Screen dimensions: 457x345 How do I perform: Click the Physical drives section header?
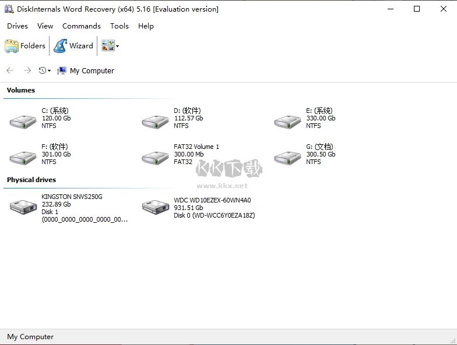point(31,180)
